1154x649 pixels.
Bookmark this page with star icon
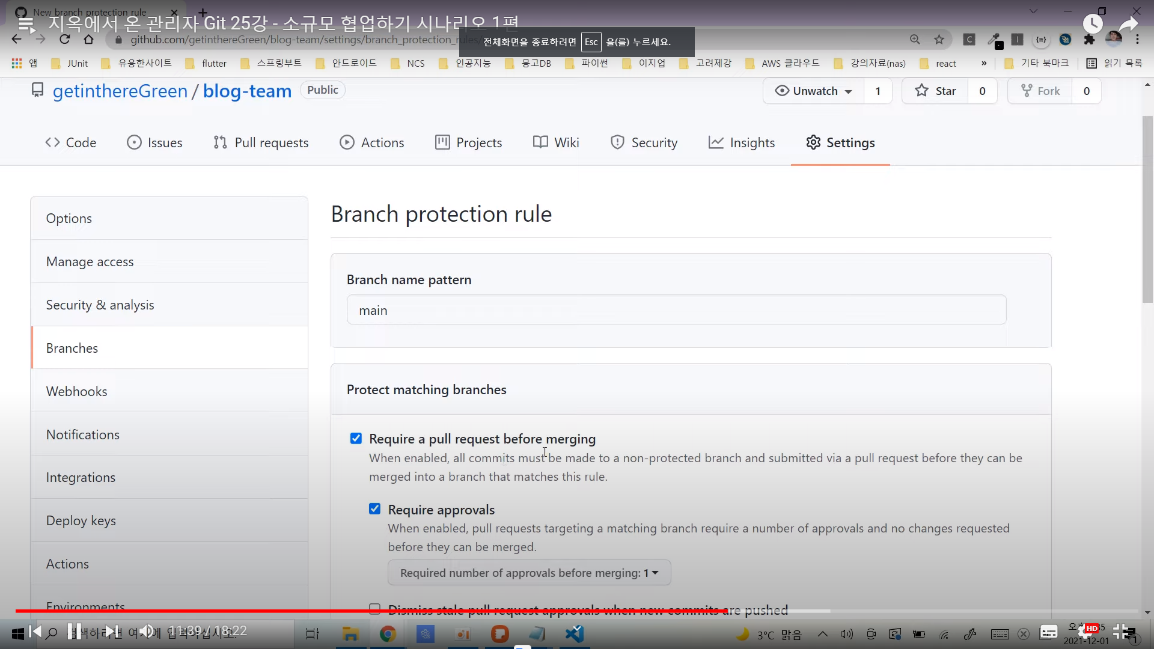coord(939,40)
